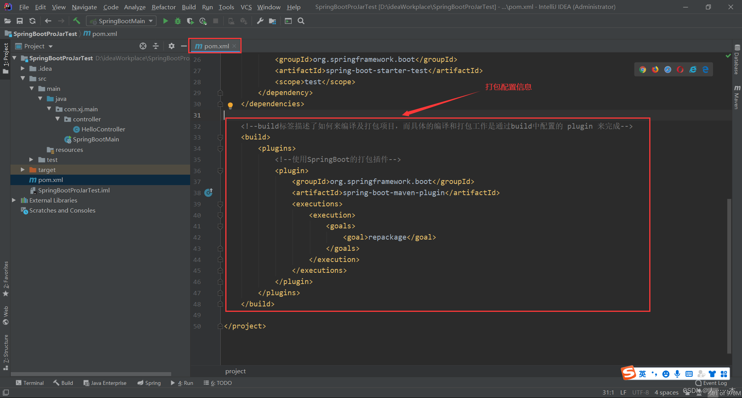Locate current file using the target icon
The height and width of the screenshot is (398, 742).
tap(143, 46)
